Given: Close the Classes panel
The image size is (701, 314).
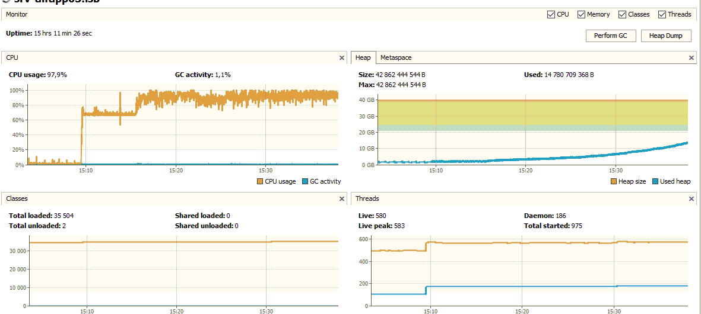Looking at the screenshot, I should [341, 198].
